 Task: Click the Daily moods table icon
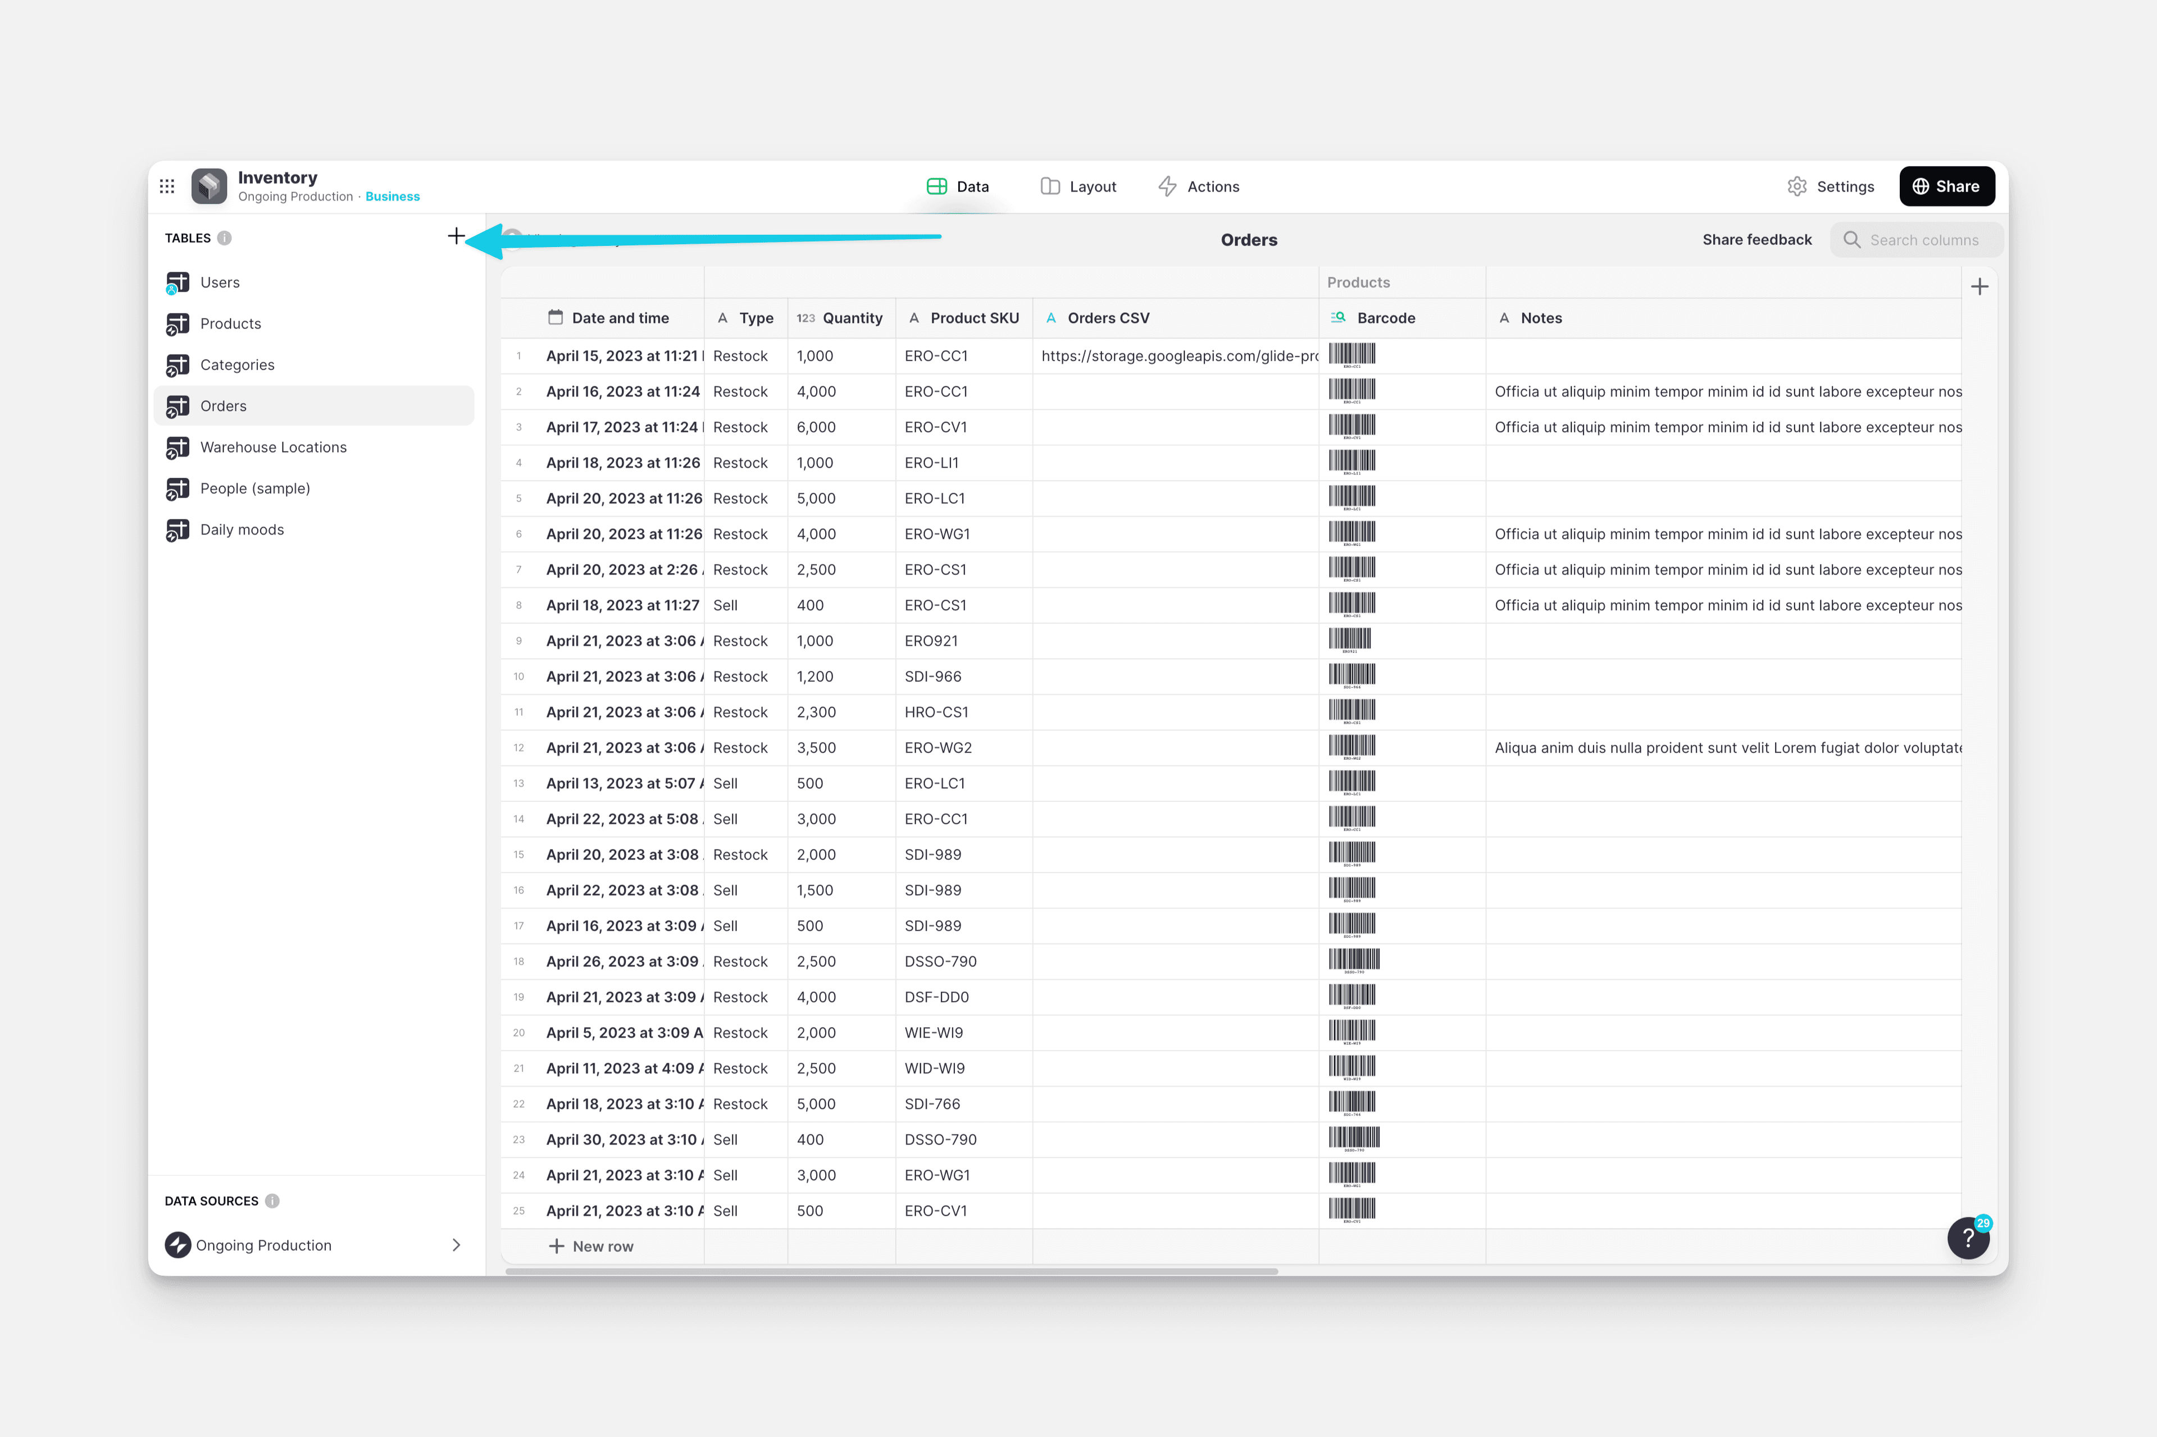(x=178, y=530)
